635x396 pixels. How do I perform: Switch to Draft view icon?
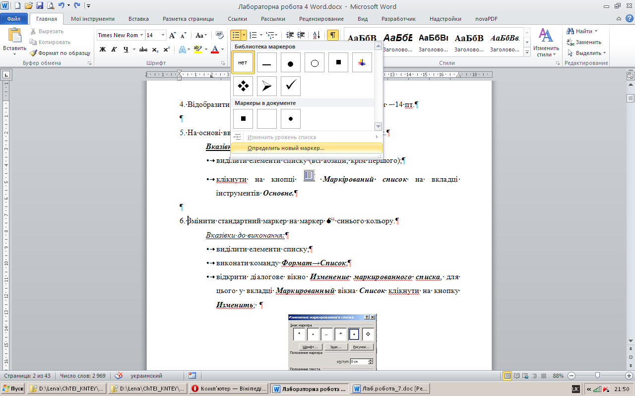click(545, 376)
